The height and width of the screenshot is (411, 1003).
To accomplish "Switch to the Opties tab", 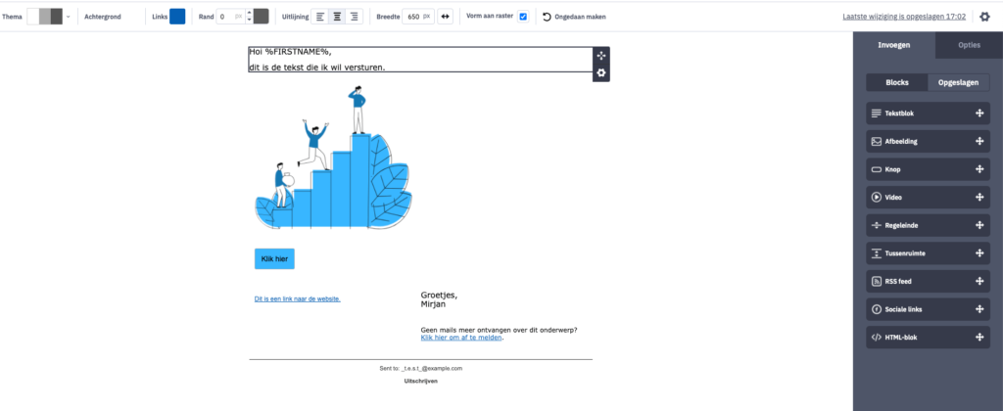I will click(x=969, y=46).
